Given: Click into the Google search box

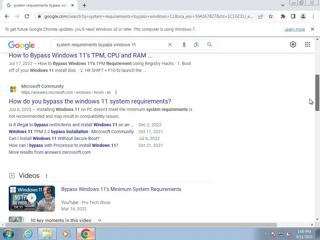Looking at the screenshot, I should (x=110, y=45).
